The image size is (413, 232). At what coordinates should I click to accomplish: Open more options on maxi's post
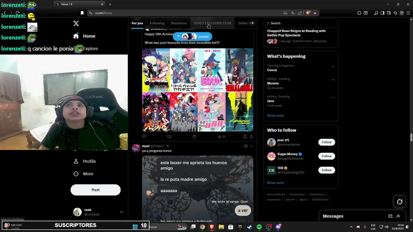[251, 146]
